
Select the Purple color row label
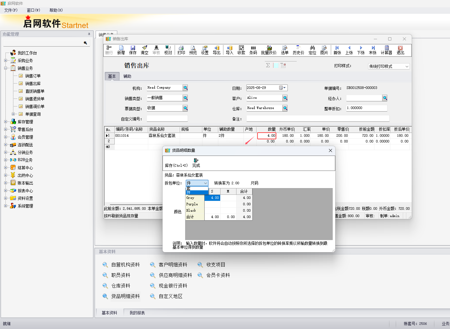coord(195,204)
